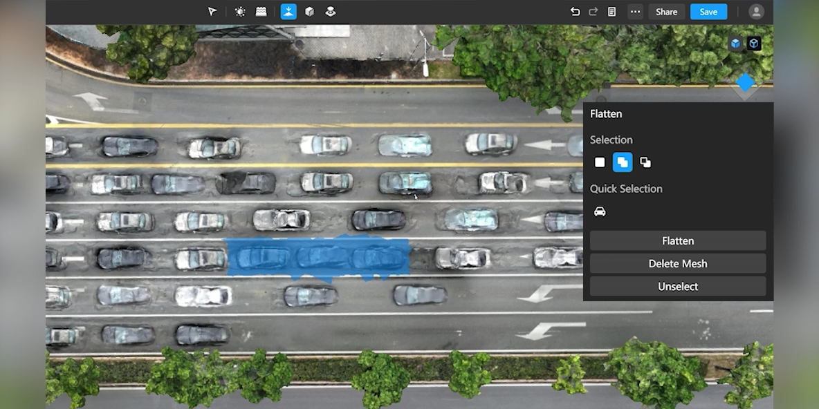Choose the single square selection mode
The image size is (819, 409).
click(x=600, y=162)
